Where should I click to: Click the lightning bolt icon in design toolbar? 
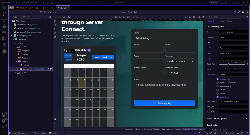[x=185, y=17]
